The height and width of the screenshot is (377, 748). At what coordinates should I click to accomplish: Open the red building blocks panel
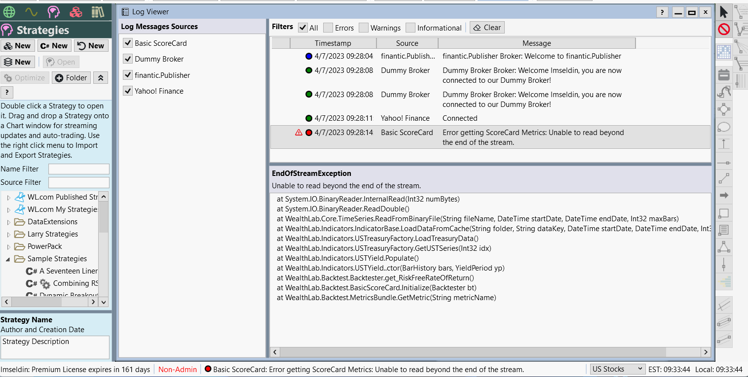coord(75,12)
